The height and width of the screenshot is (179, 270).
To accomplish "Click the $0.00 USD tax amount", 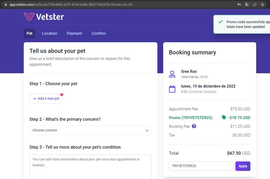I will (x=241, y=135).
